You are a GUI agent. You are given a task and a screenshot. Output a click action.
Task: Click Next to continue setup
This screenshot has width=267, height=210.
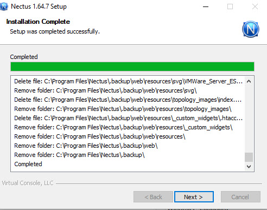pyautogui.click(x=194, y=197)
